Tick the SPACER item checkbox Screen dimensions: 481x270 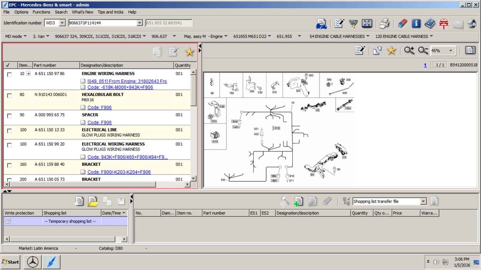[9, 116]
